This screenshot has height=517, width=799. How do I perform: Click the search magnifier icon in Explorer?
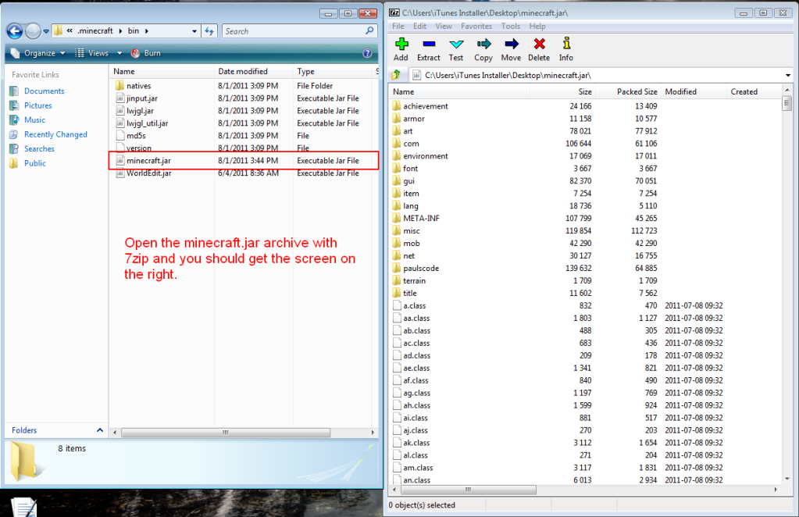coord(369,31)
